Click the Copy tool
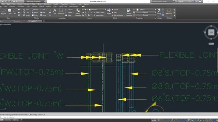The width and height of the screenshot is (218, 122). click(x=26, y=13)
